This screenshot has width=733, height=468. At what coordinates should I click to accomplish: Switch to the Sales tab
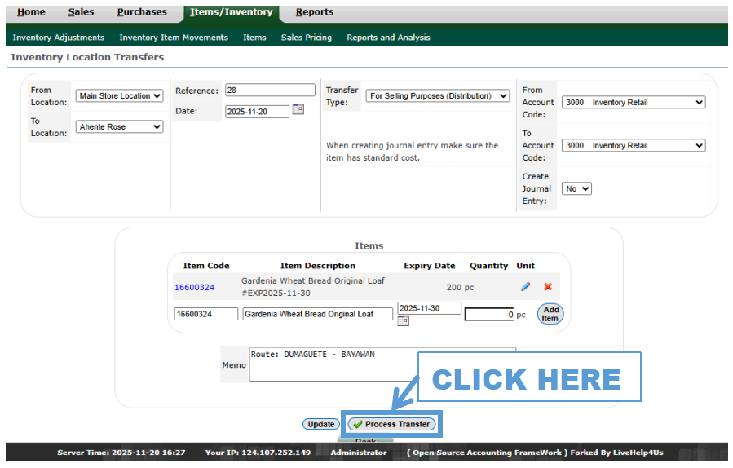81,12
